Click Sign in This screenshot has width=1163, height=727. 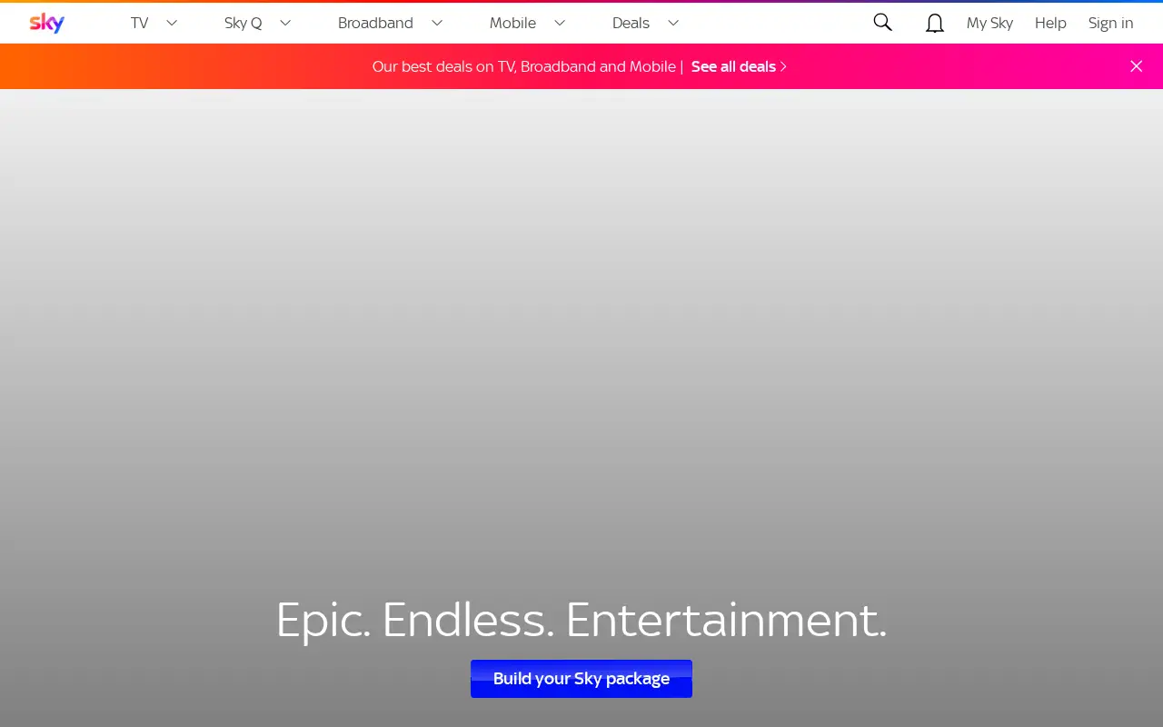(1110, 23)
